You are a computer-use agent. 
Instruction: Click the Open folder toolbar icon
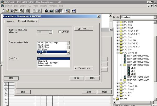click(x=8, y=11)
